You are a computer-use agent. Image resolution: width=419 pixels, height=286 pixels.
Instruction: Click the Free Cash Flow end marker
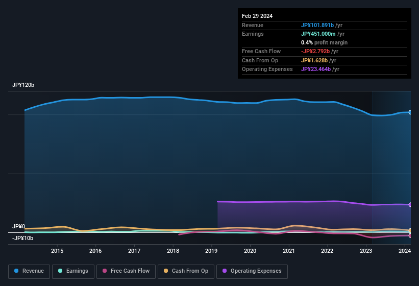(x=410, y=236)
